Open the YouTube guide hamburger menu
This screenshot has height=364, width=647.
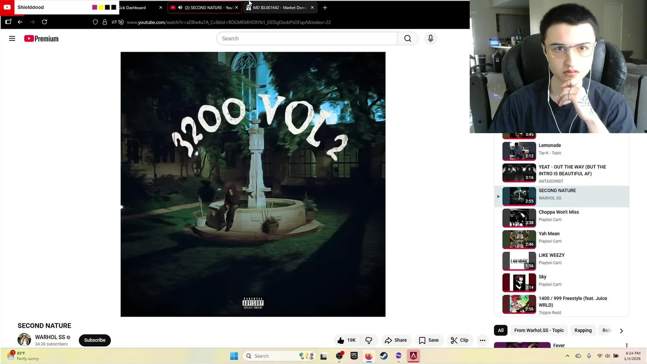[x=12, y=38]
